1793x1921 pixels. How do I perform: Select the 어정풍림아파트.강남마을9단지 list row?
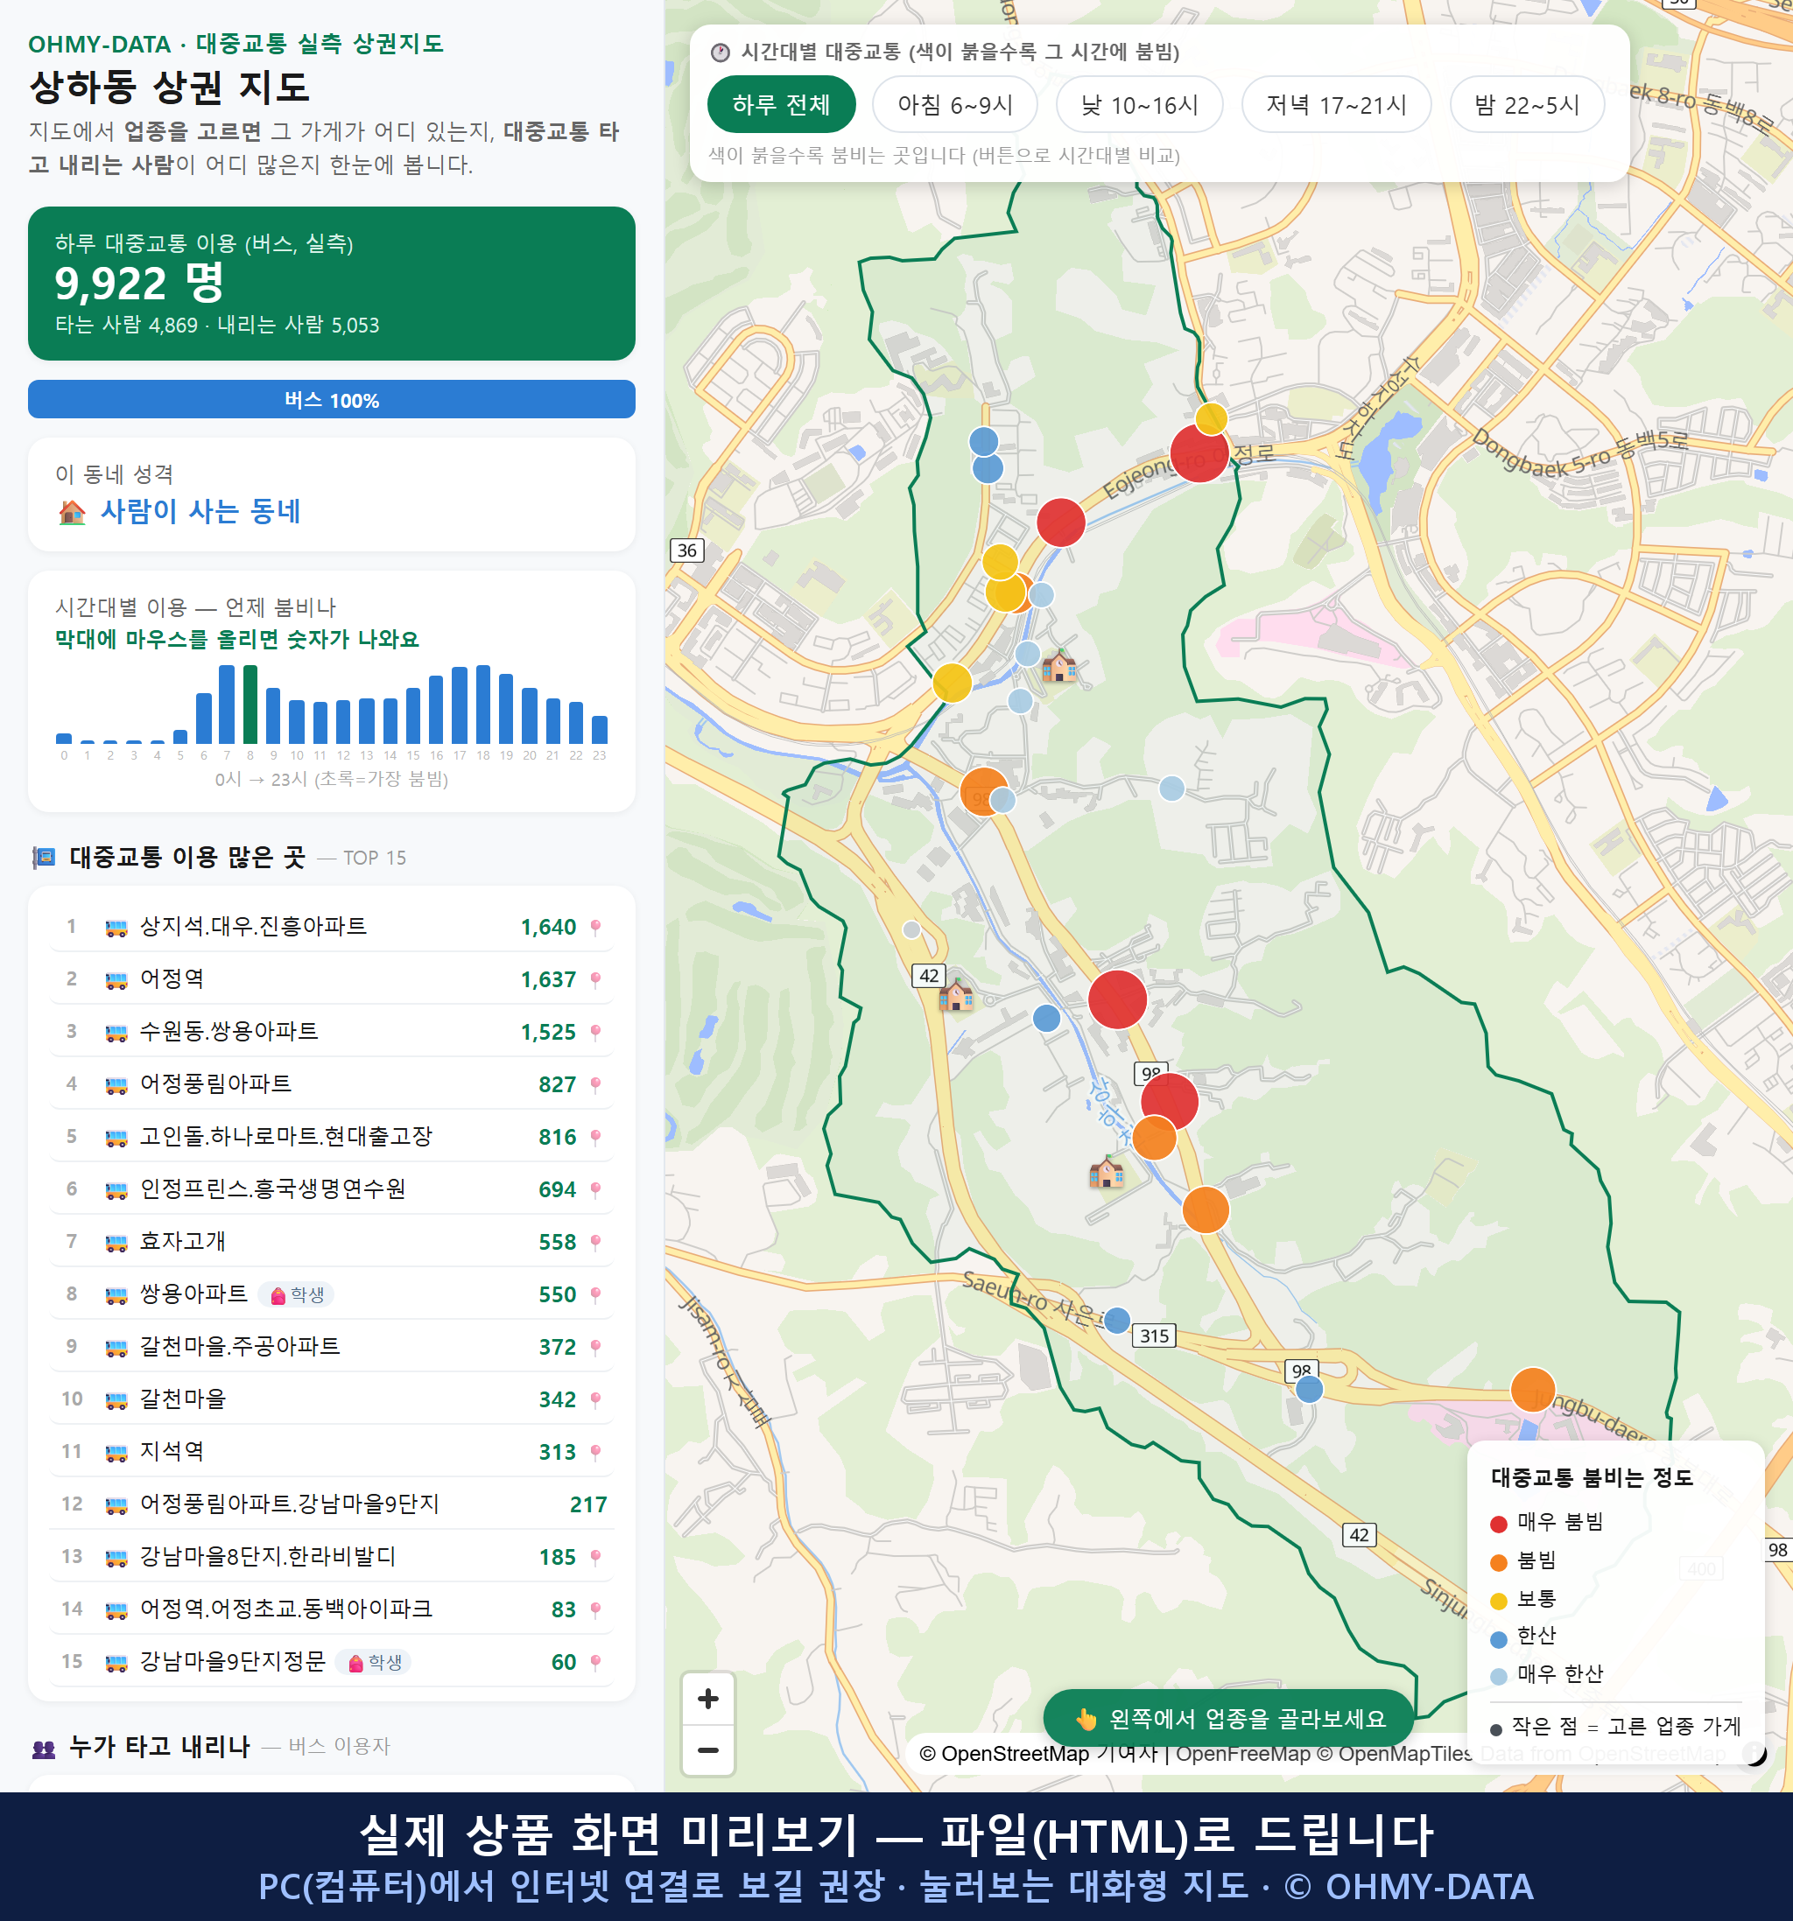click(332, 1504)
